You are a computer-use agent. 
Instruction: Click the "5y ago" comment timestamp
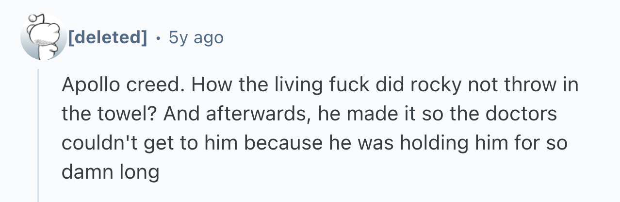(x=196, y=37)
